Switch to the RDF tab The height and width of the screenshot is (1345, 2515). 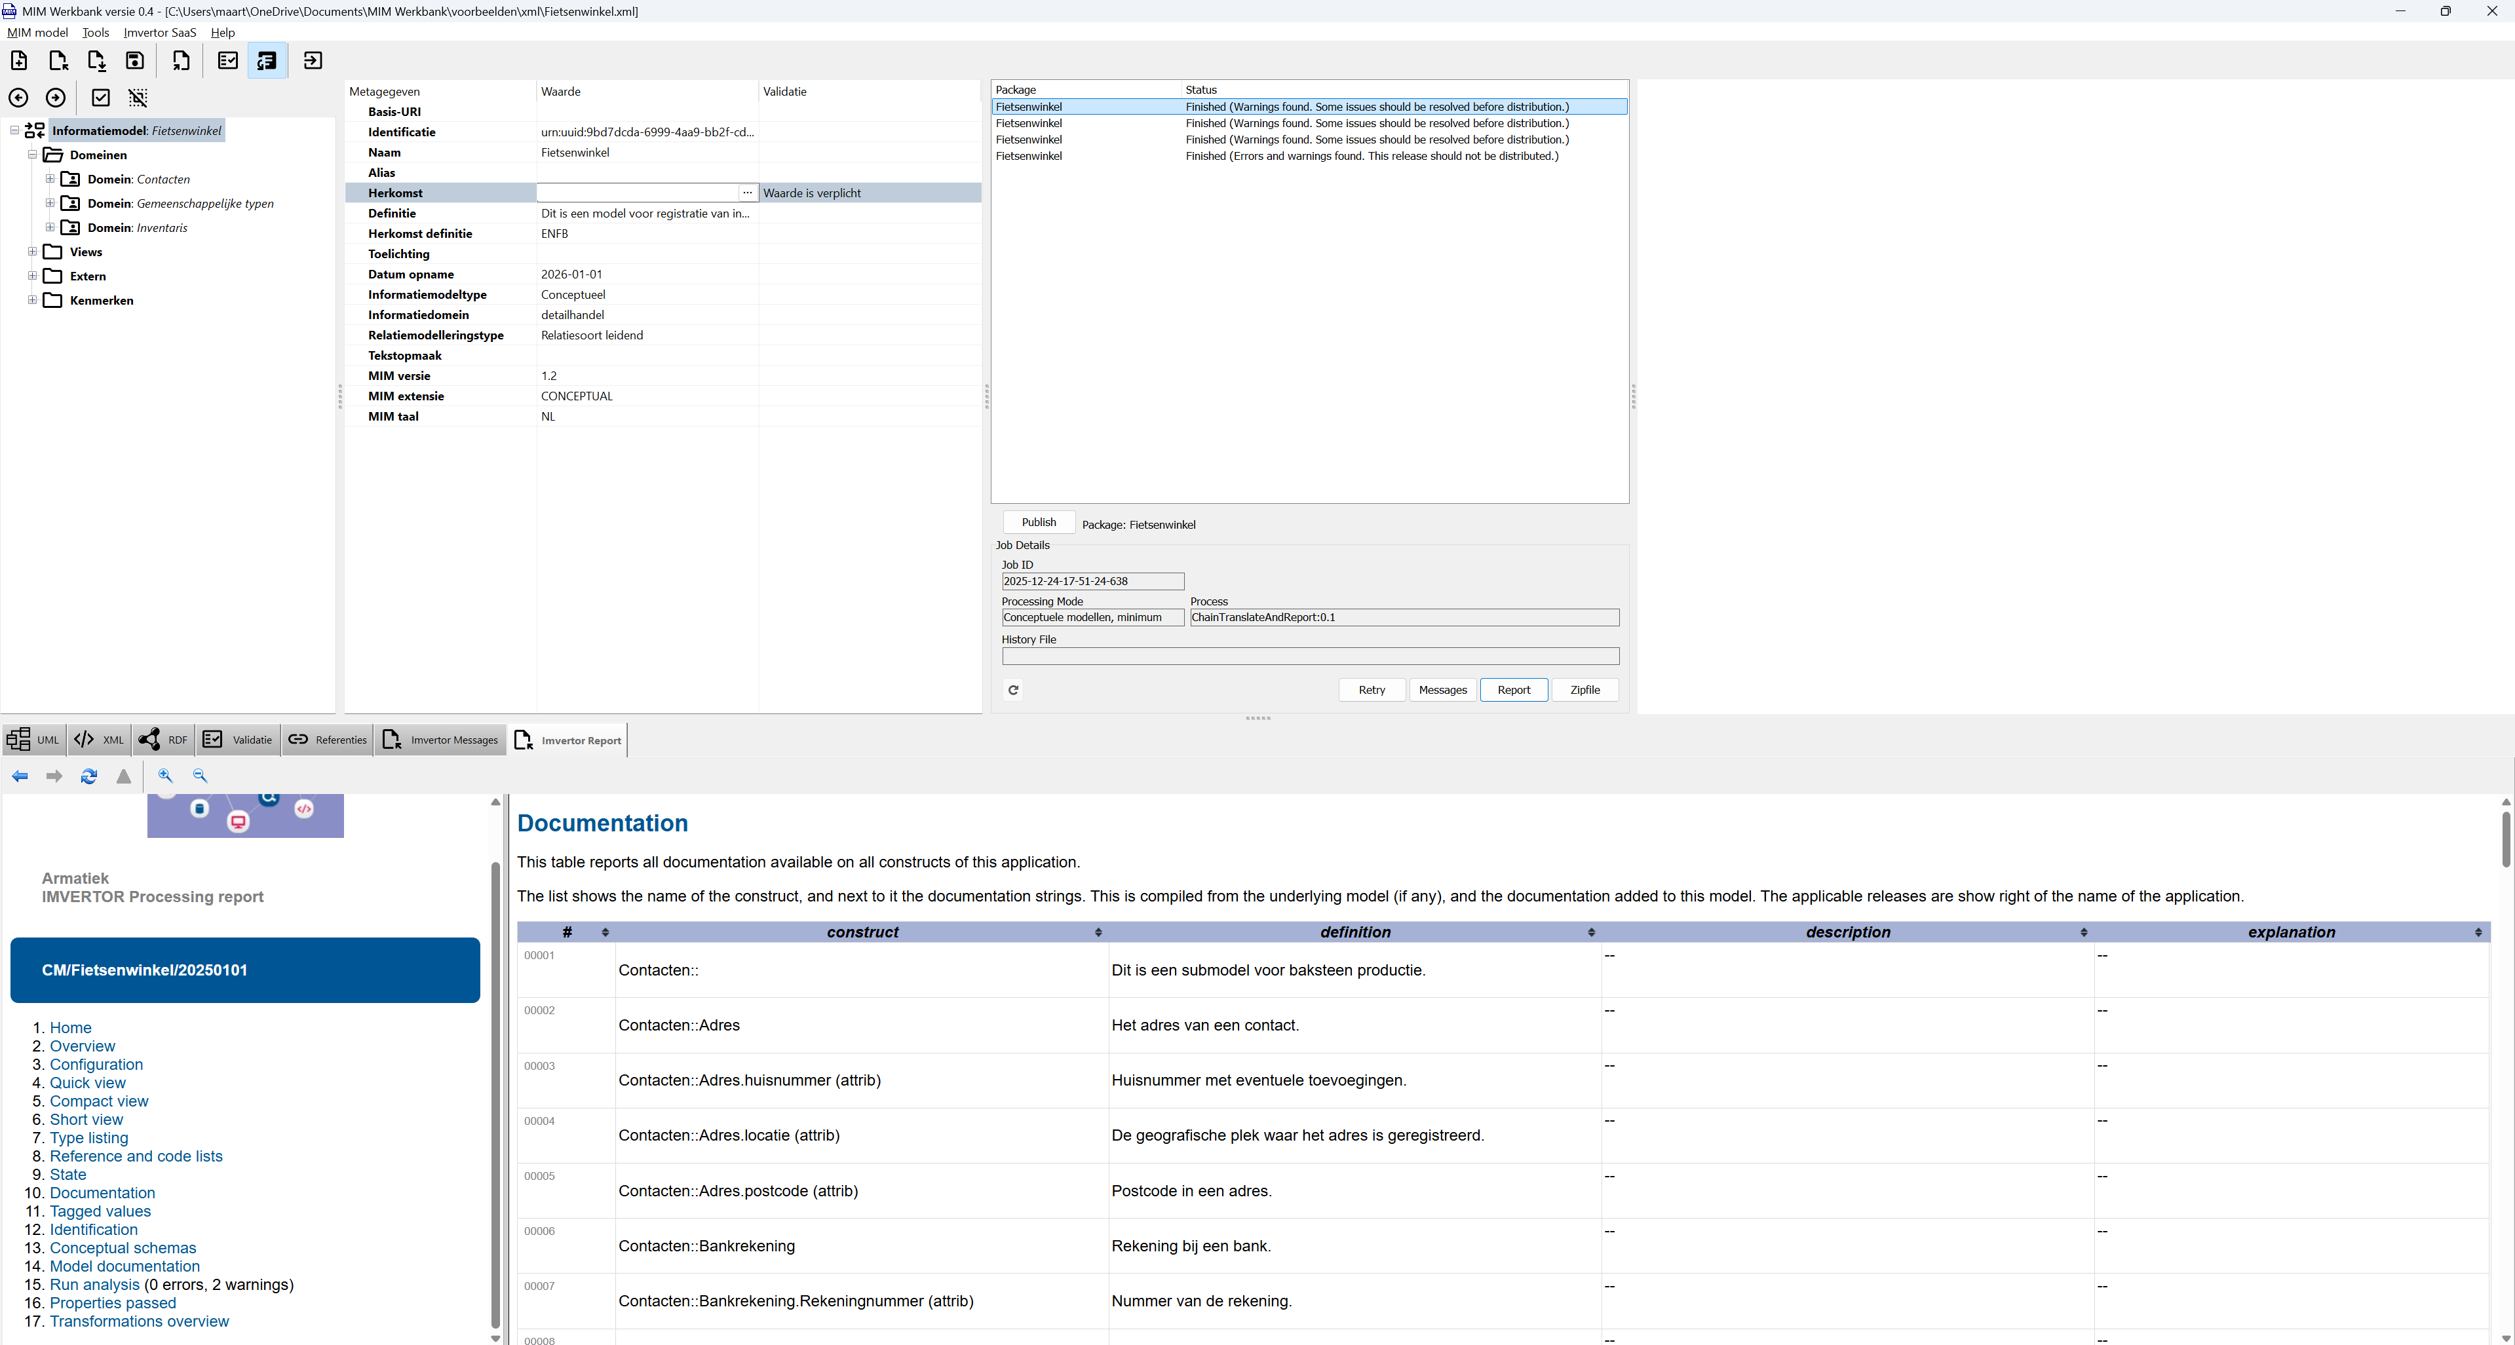pyautogui.click(x=163, y=740)
